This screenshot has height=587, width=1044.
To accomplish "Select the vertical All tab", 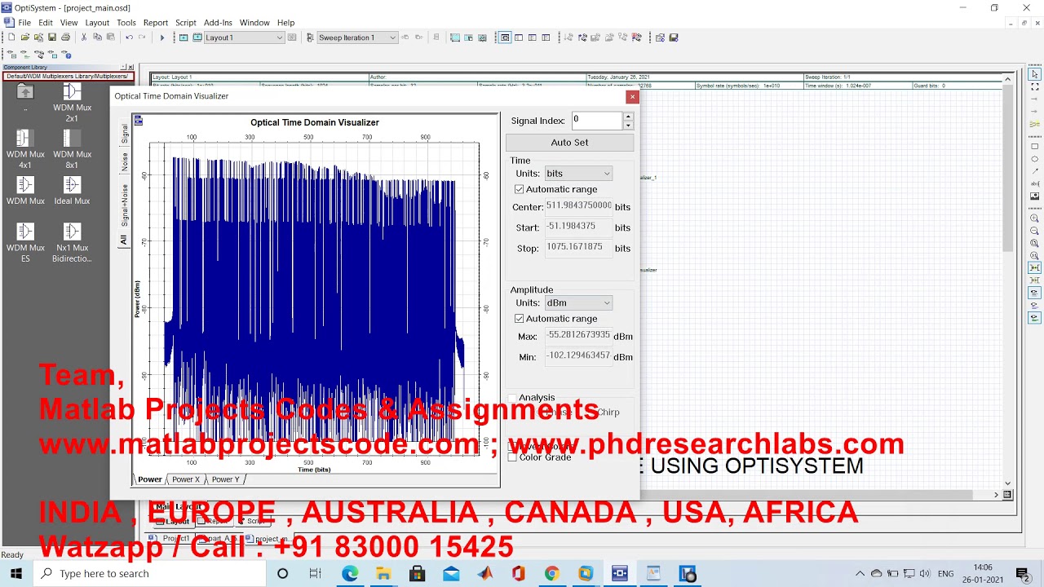I will (x=124, y=240).
